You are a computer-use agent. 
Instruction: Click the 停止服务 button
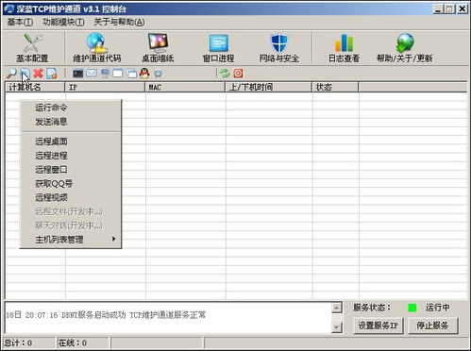click(x=432, y=326)
